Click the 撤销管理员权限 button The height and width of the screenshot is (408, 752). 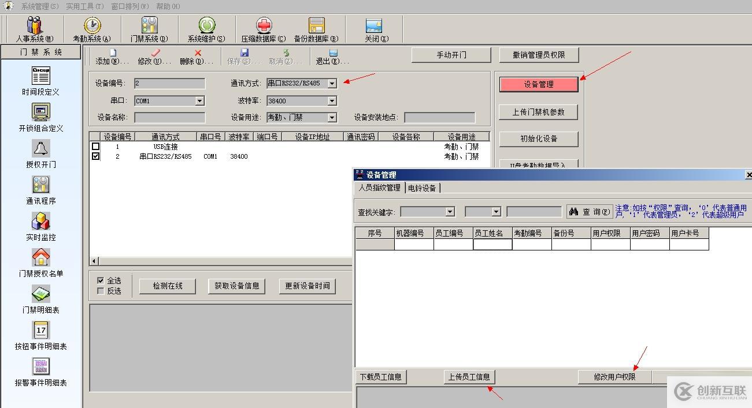(x=539, y=55)
